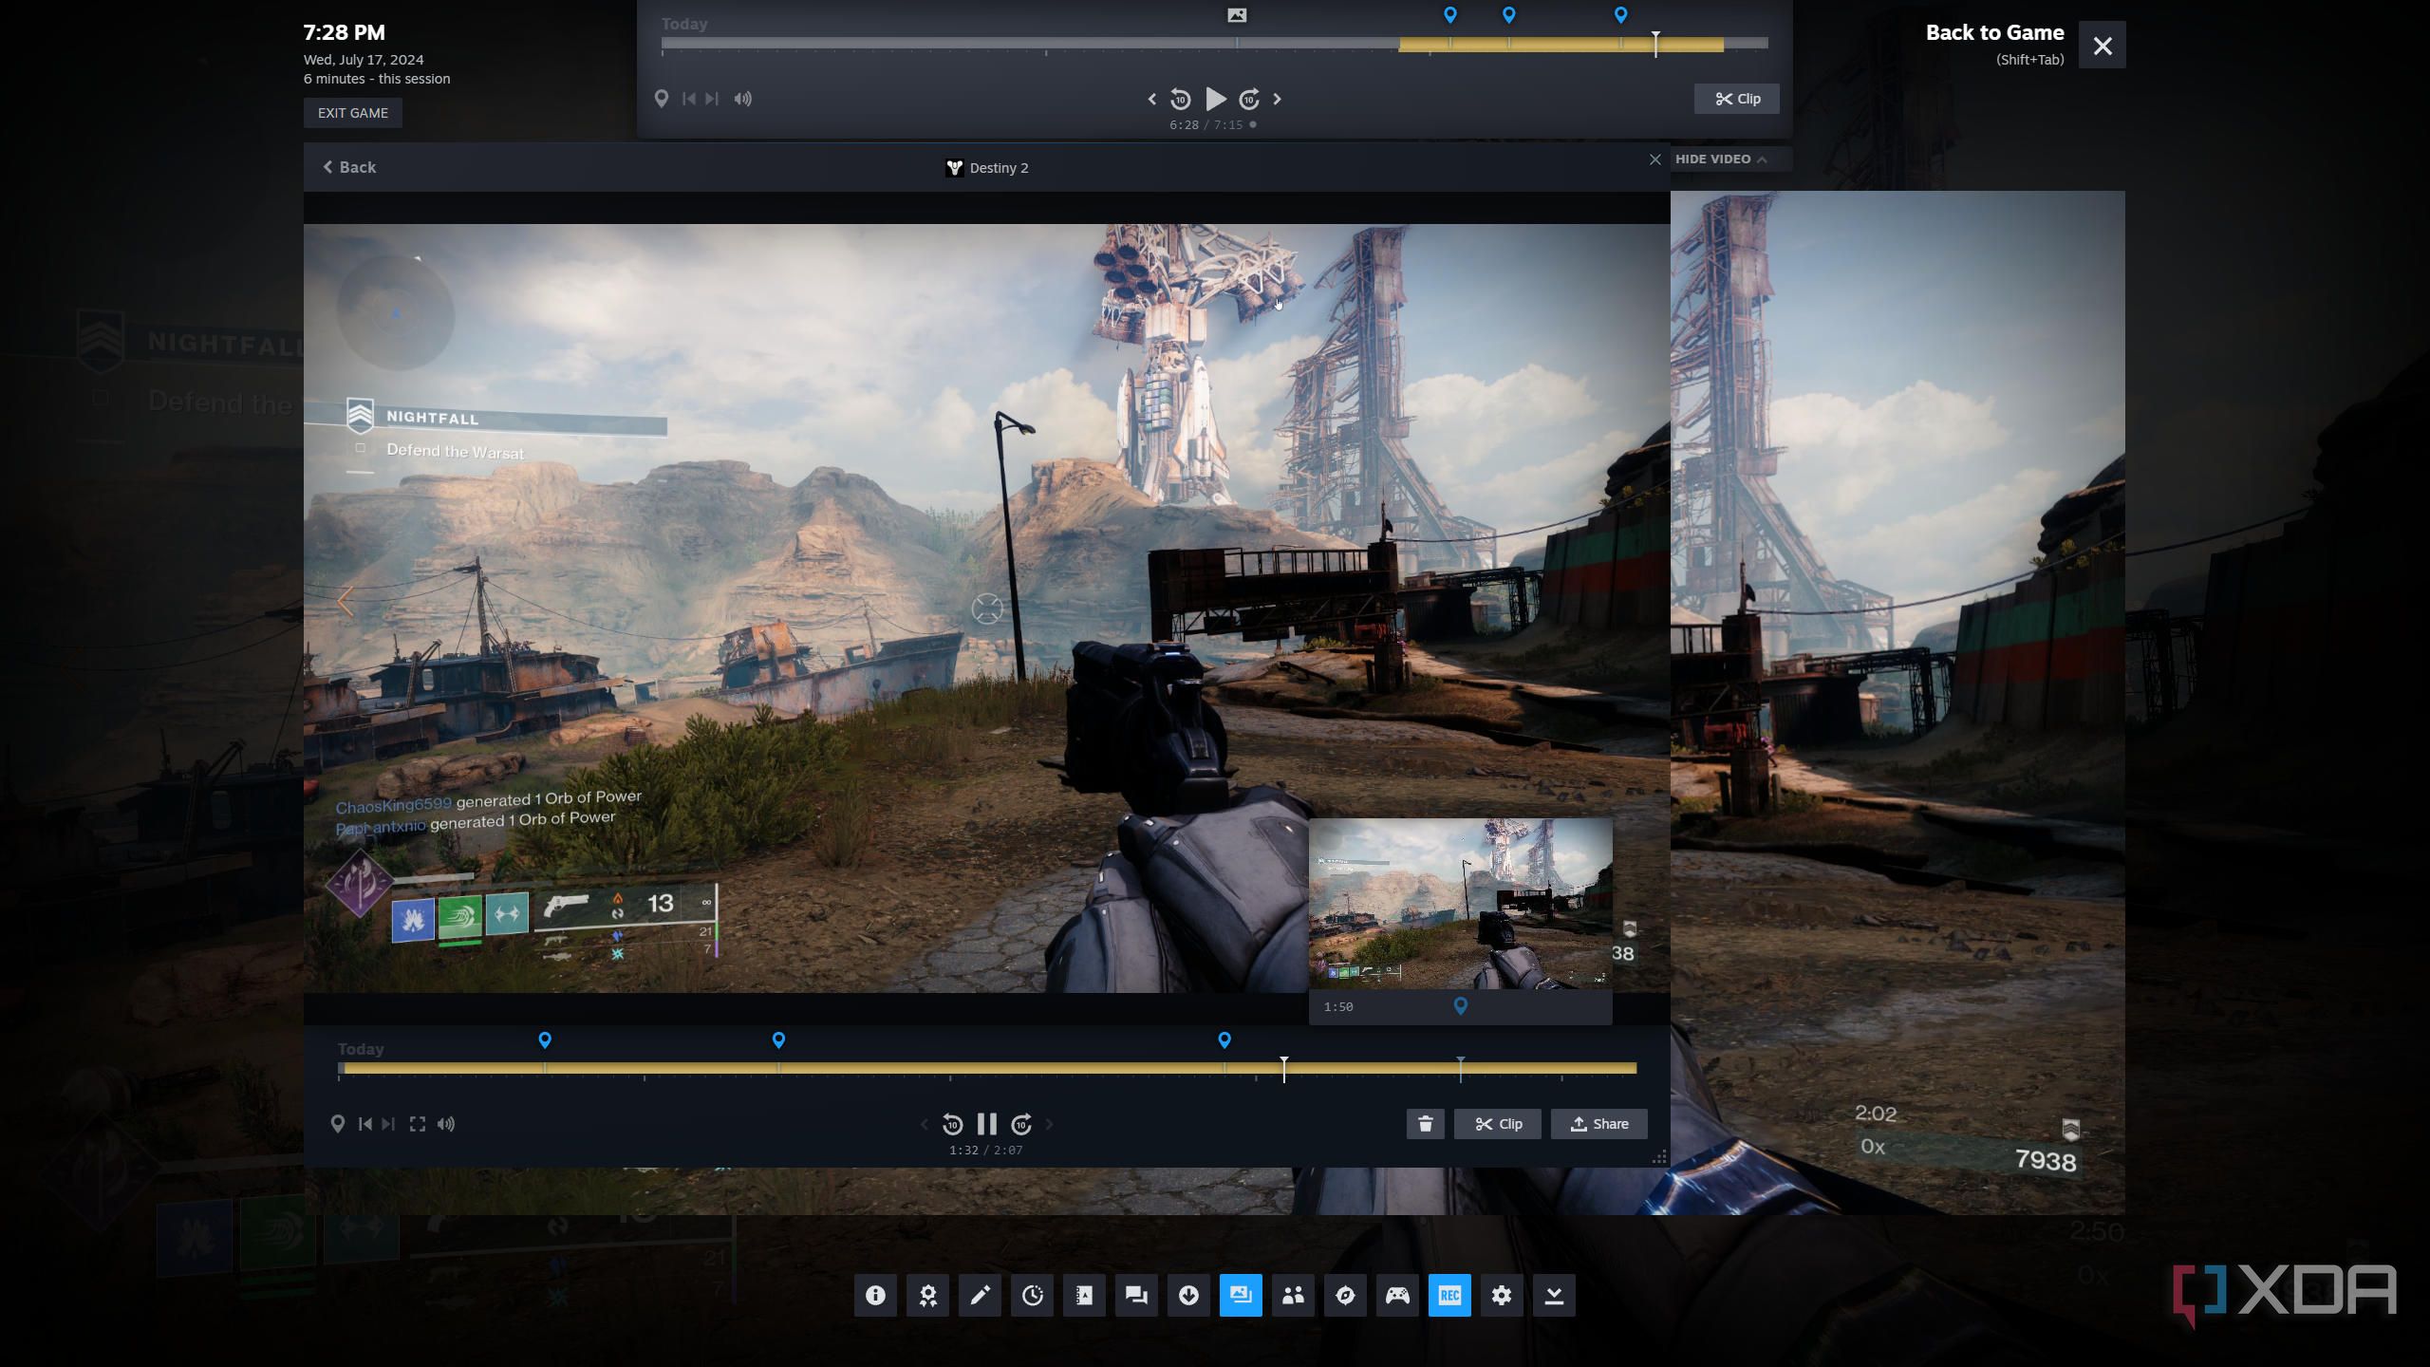Open the Controller configuration icon
The height and width of the screenshot is (1367, 2430).
(1397, 1295)
